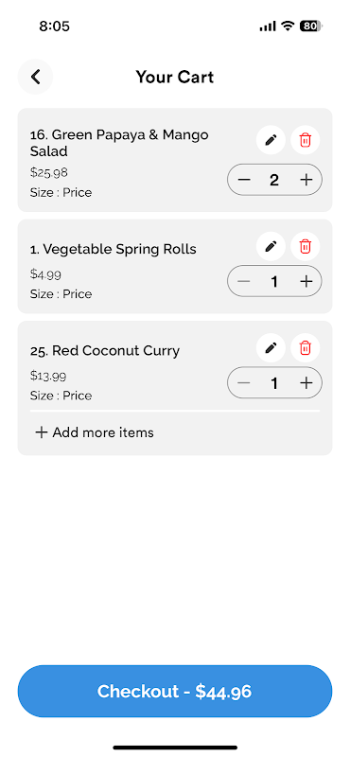Tap the battery indicator in status bar

[311, 26]
